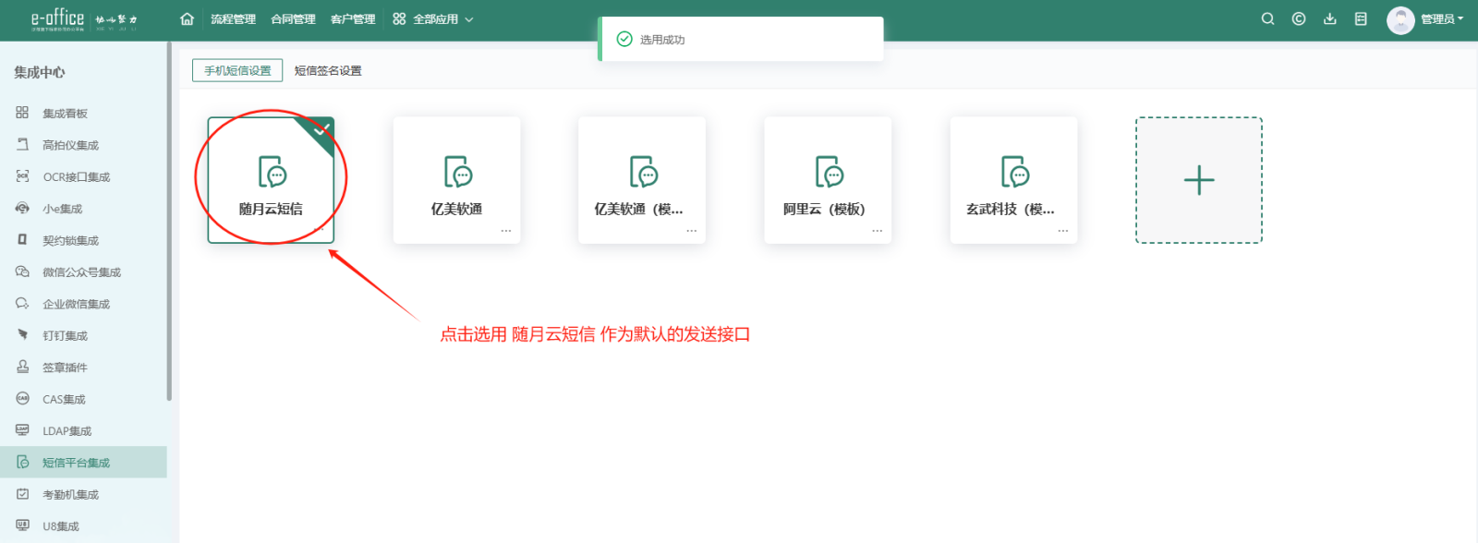Open 客户管理 menu

click(353, 18)
